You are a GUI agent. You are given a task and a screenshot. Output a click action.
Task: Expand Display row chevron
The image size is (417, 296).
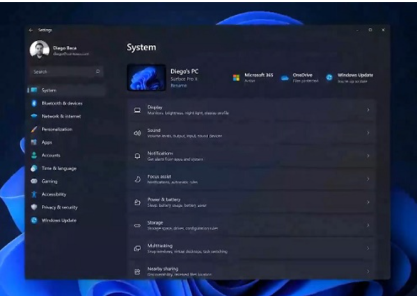(x=368, y=110)
